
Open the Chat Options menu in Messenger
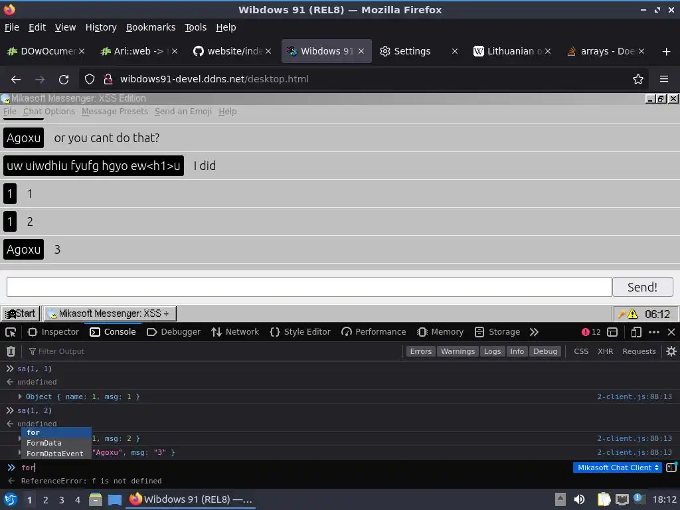[x=49, y=112]
